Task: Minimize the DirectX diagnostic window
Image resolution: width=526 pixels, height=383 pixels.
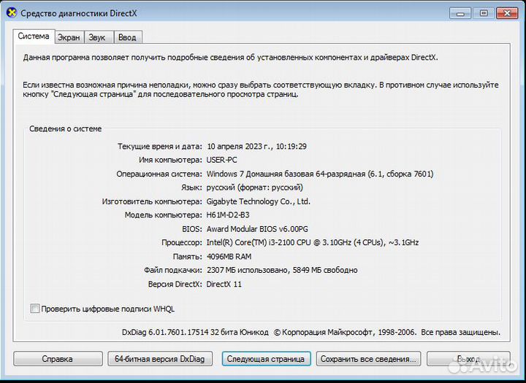Action: point(460,12)
